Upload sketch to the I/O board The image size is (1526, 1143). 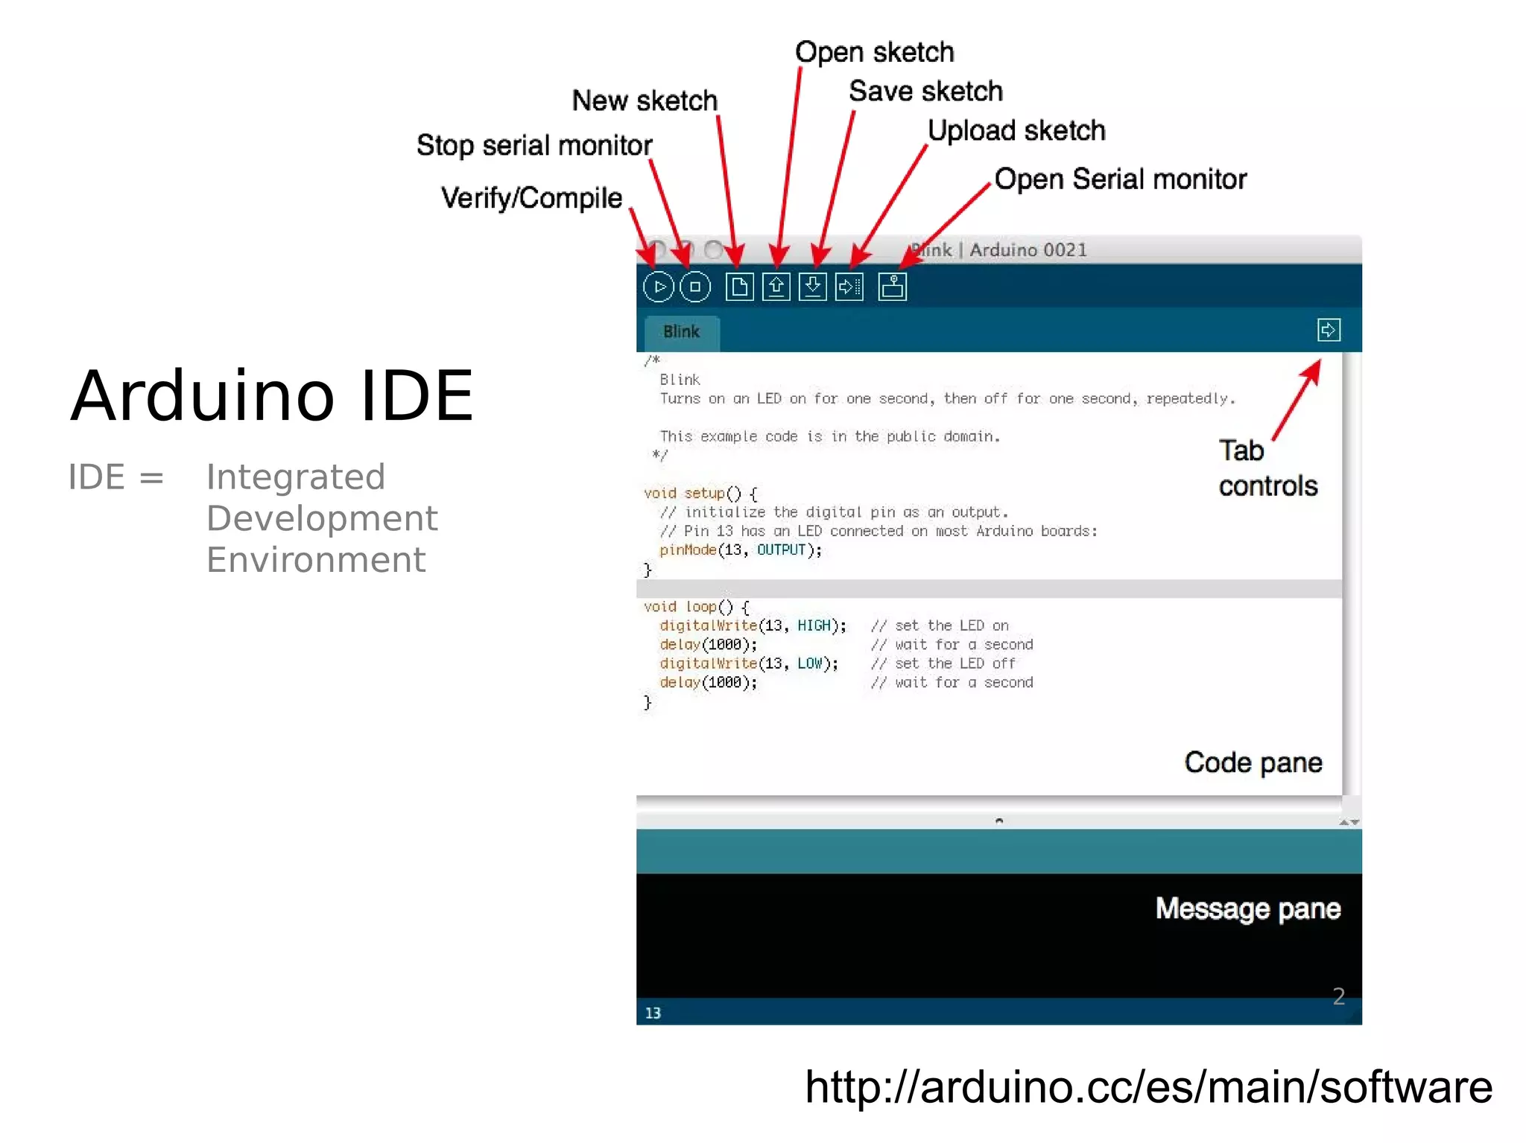point(849,287)
